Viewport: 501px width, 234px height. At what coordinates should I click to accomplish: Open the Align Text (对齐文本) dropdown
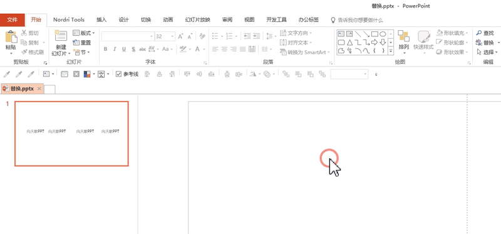coord(296,43)
